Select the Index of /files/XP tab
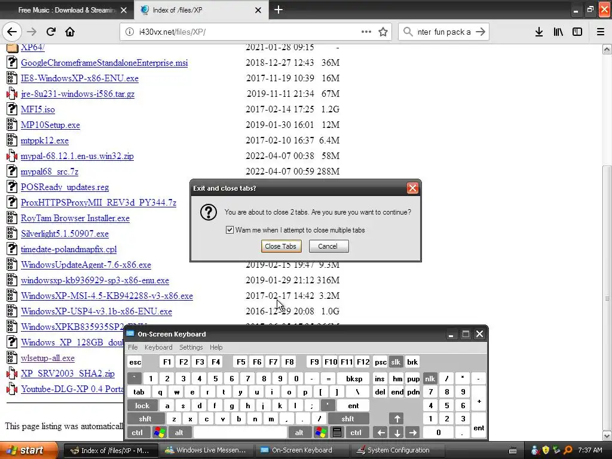 point(201,10)
